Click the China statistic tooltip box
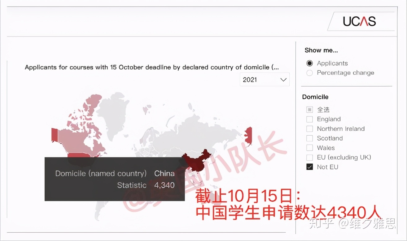Viewport: 407px width, 241px height. (x=115, y=179)
